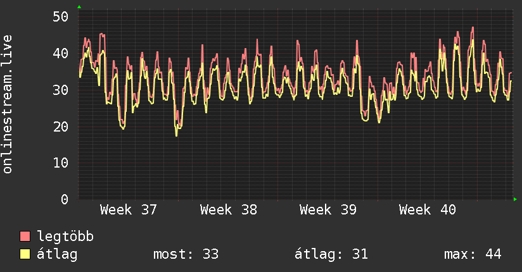
Task: Click the y-axis label 30
Action: tap(61, 90)
